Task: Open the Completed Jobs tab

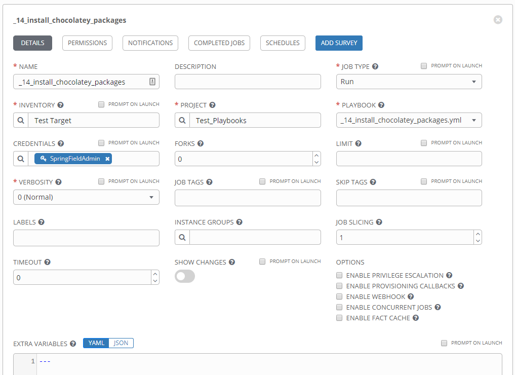Action: [x=219, y=43]
